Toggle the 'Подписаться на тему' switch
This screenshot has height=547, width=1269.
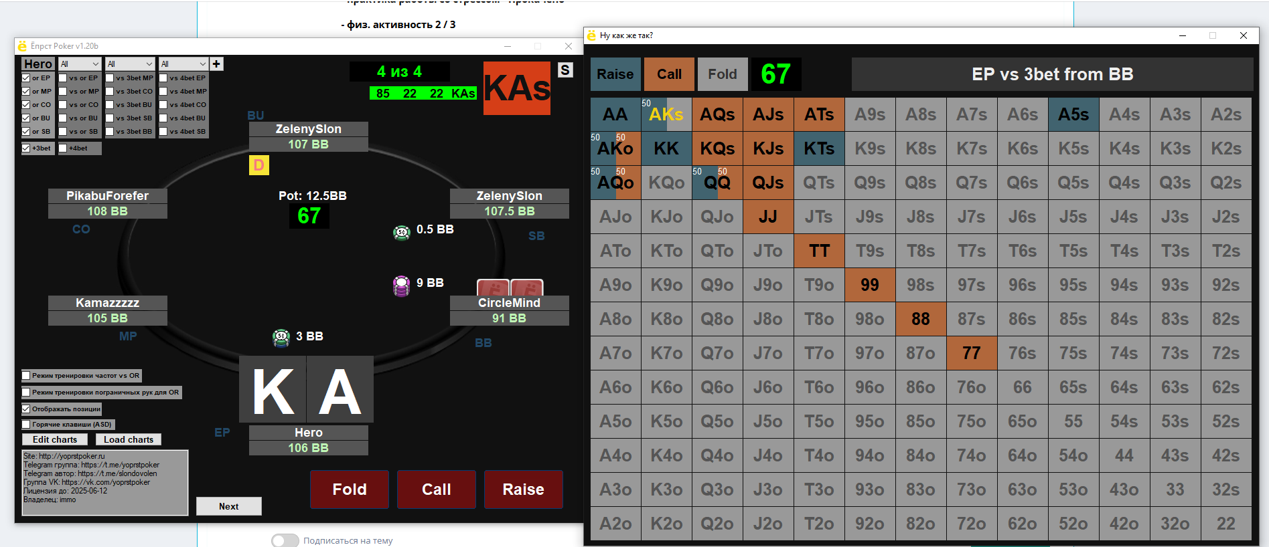click(x=285, y=540)
